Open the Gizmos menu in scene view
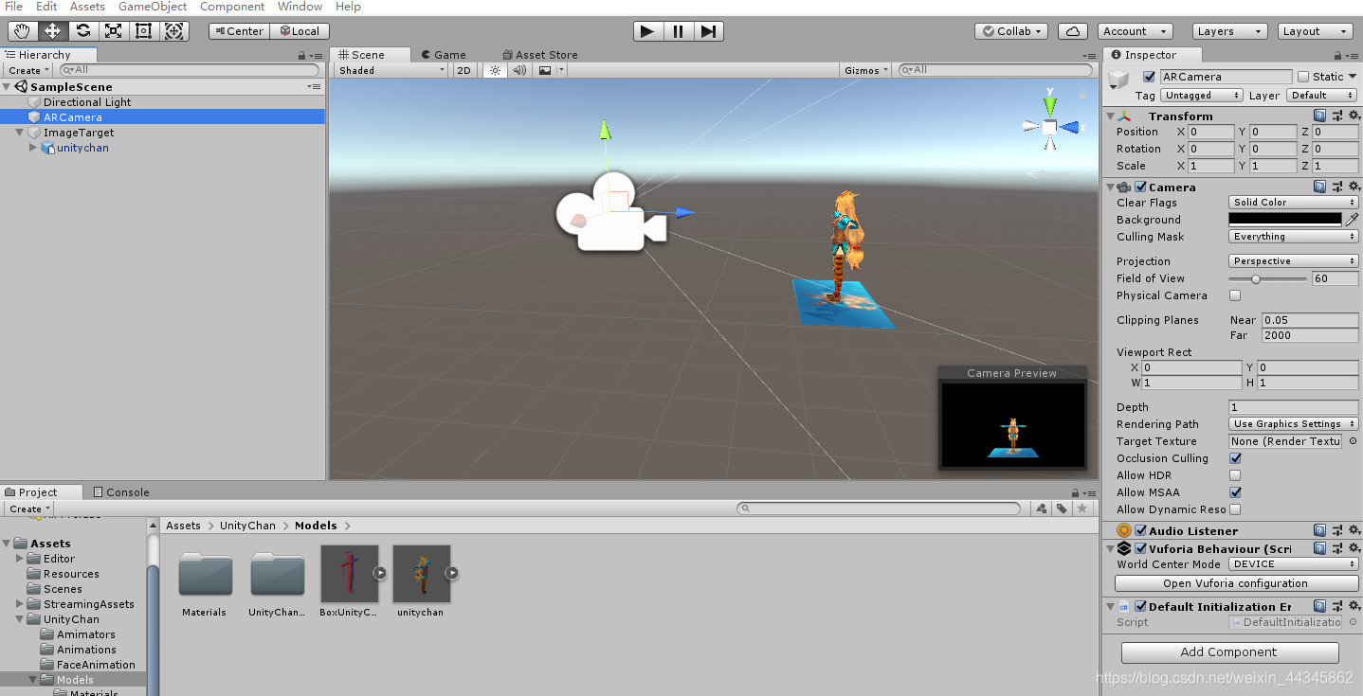This screenshot has width=1363, height=696. 866,70
